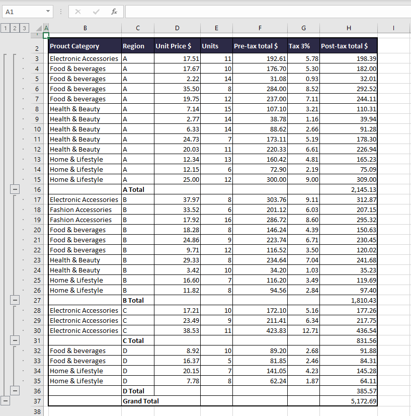Collapse the Grand Total outline group
The width and height of the screenshot is (411, 416).
[6, 401]
